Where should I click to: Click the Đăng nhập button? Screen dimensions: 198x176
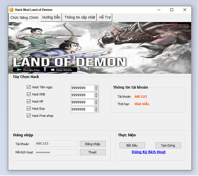point(93,144)
